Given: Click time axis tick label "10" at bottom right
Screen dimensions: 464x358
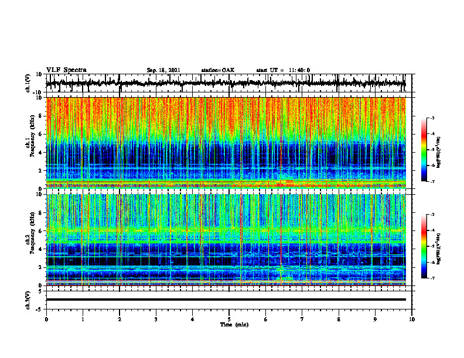Looking at the screenshot, I should [x=412, y=319].
